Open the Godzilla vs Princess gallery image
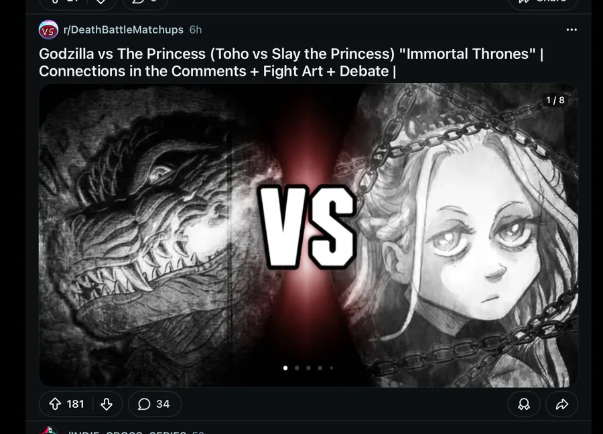Screen dimensions: 603x434 coord(308,235)
